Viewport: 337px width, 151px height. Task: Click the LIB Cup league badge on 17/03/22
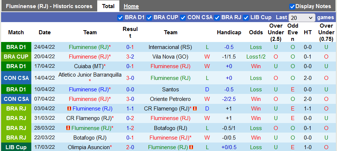tap(16, 147)
